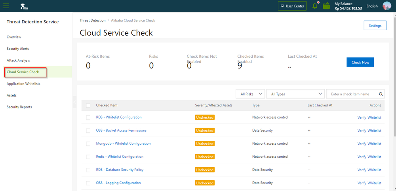
Task: Open the Redis - Whitelist Configuration link
Action: pyautogui.click(x=120, y=157)
